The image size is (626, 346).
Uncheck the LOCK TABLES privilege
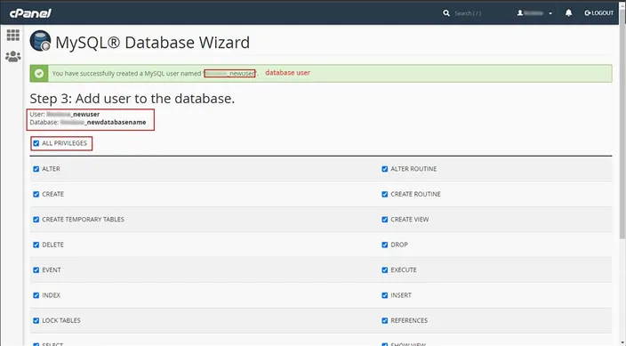pyautogui.click(x=36, y=320)
